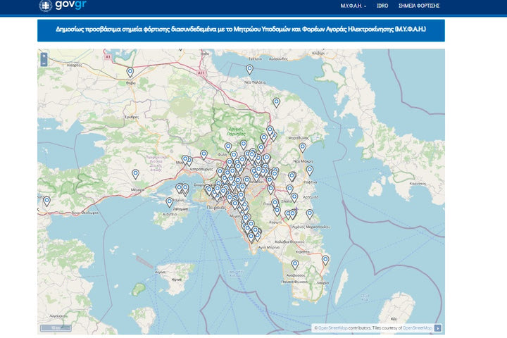Open the Μ.Υ.Φ.Α.Η. dropdown menu
The height and width of the screenshot is (338, 507).
click(x=353, y=6)
